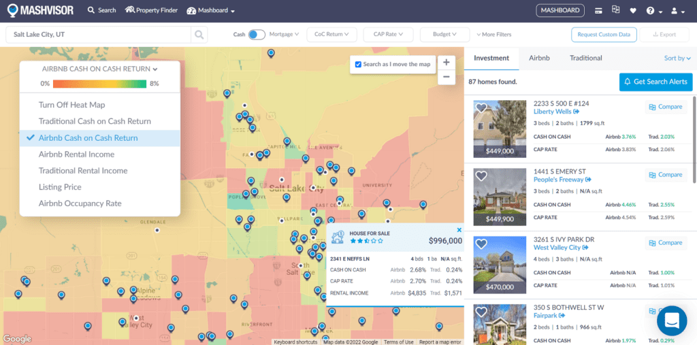Open the CAP Rate filter dropdown
Viewport: 697px width, 345px height.
click(x=388, y=34)
